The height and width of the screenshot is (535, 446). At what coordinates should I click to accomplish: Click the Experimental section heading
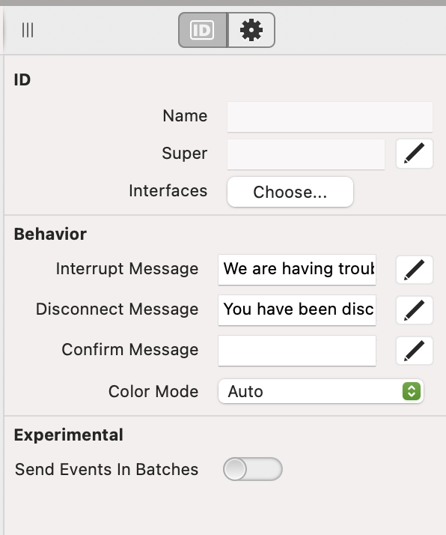point(69,435)
